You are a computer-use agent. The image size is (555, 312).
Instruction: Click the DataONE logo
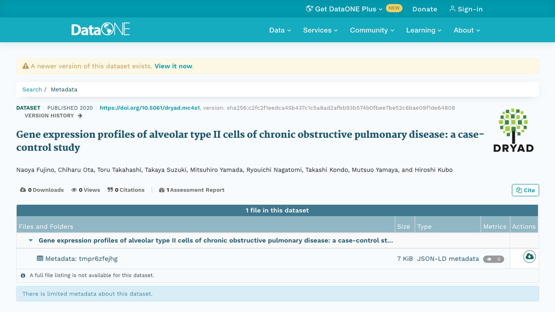[101, 29]
